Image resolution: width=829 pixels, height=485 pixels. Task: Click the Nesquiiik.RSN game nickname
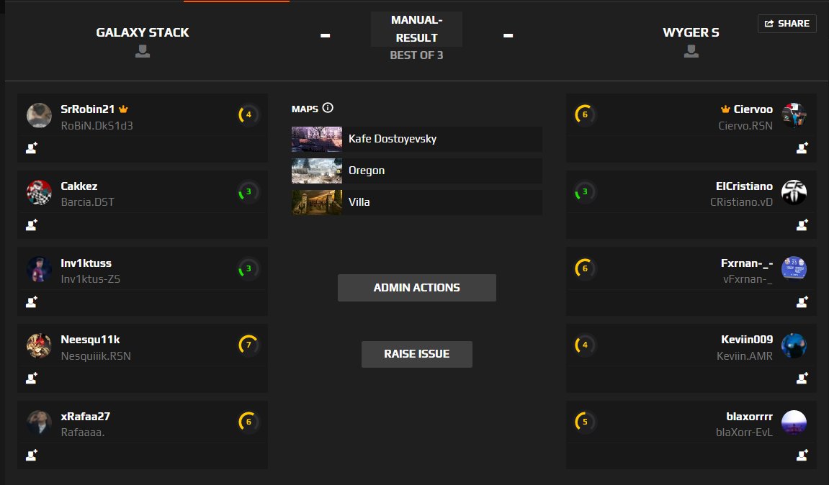coord(96,356)
